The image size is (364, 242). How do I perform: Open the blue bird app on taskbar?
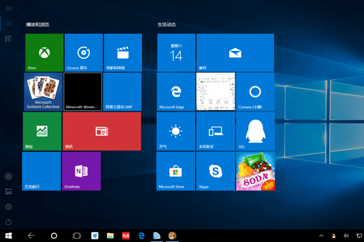coord(95,236)
